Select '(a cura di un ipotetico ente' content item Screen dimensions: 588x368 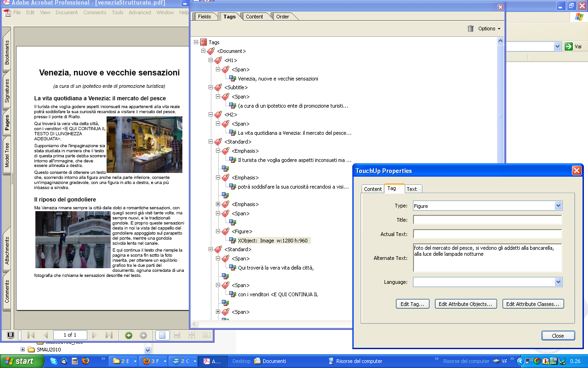293,106
